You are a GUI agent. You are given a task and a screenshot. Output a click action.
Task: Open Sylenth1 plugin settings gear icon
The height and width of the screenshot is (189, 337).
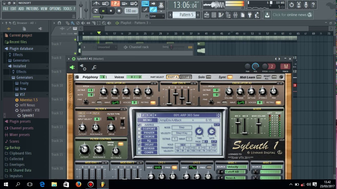(x=83, y=68)
